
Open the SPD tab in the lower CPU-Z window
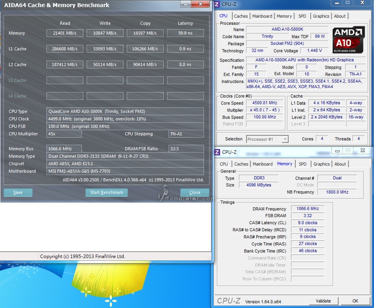303,164
